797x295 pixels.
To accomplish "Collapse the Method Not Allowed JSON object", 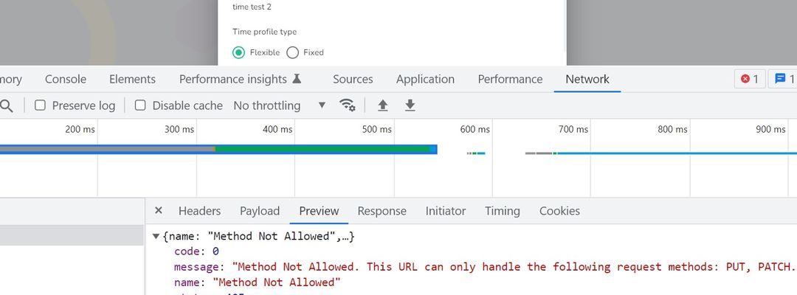I will 156,236.
